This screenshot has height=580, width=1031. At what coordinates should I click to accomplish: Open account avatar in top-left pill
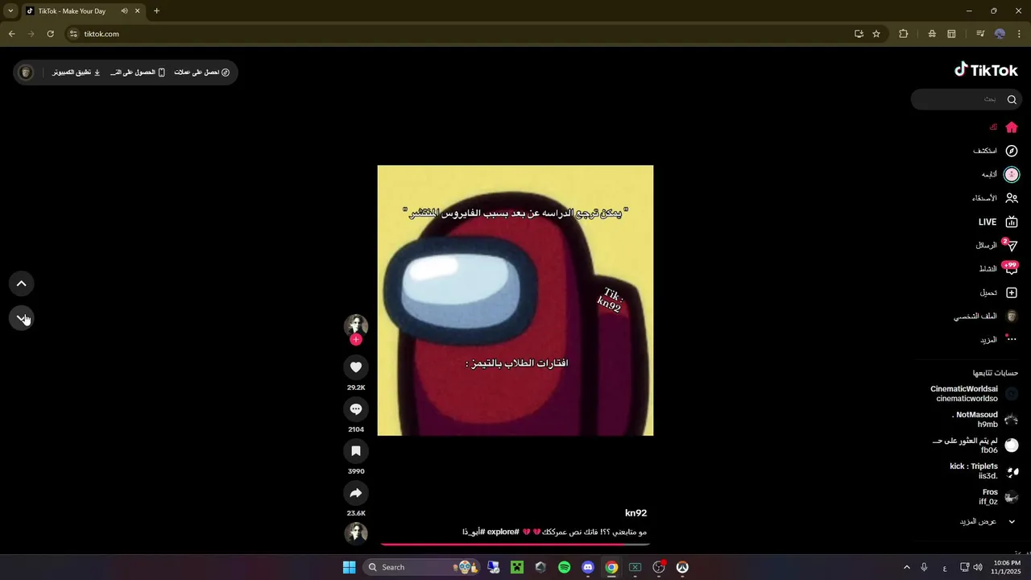26,72
